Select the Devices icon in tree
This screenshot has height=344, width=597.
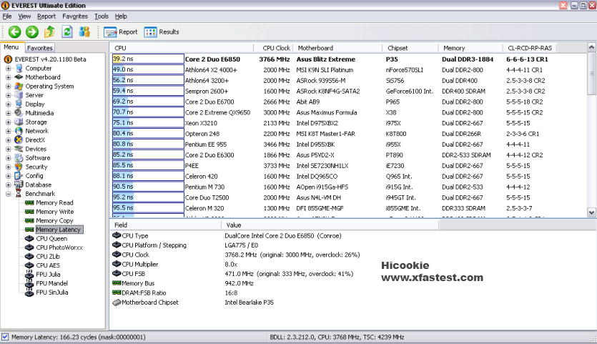pyautogui.click(x=19, y=149)
